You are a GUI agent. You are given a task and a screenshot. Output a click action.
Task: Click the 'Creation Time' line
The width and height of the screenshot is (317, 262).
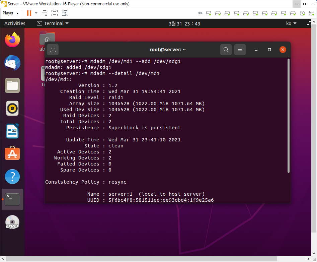(x=120, y=91)
